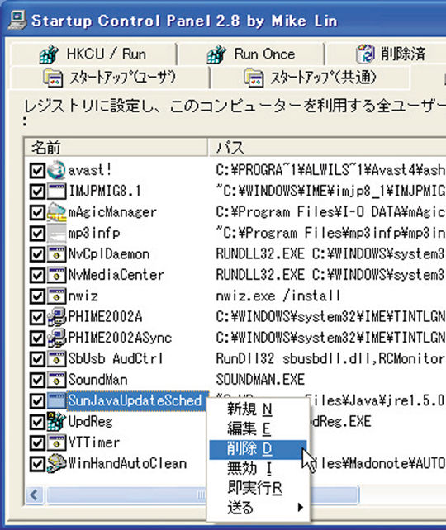Click the mAgicManager entry icon

[x=56, y=212]
